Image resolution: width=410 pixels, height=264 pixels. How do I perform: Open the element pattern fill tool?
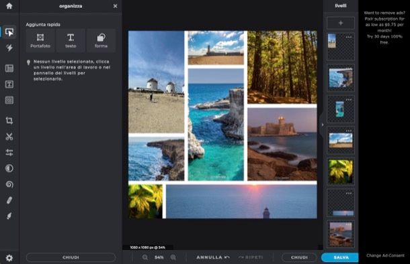(9, 101)
